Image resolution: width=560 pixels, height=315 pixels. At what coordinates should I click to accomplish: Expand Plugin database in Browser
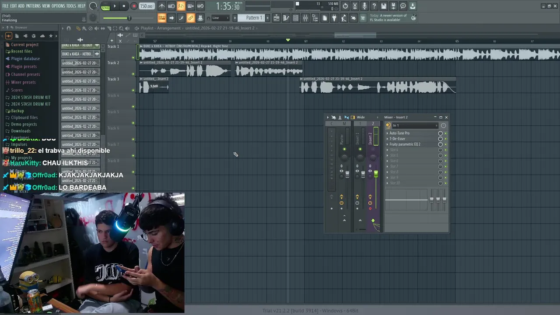tap(25, 59)
